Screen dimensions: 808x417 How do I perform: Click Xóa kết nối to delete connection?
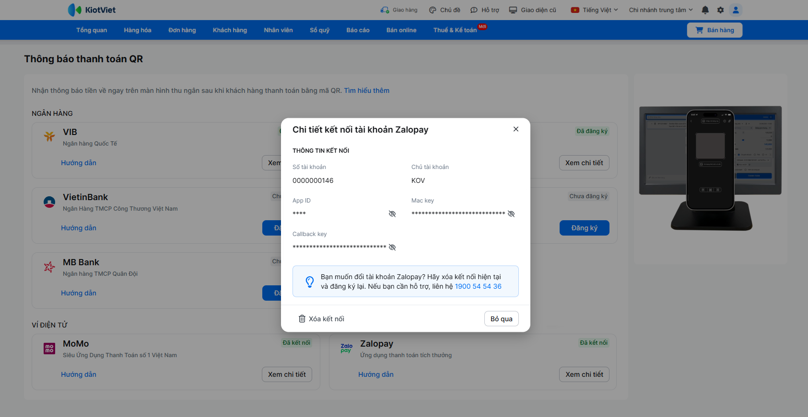321,319
